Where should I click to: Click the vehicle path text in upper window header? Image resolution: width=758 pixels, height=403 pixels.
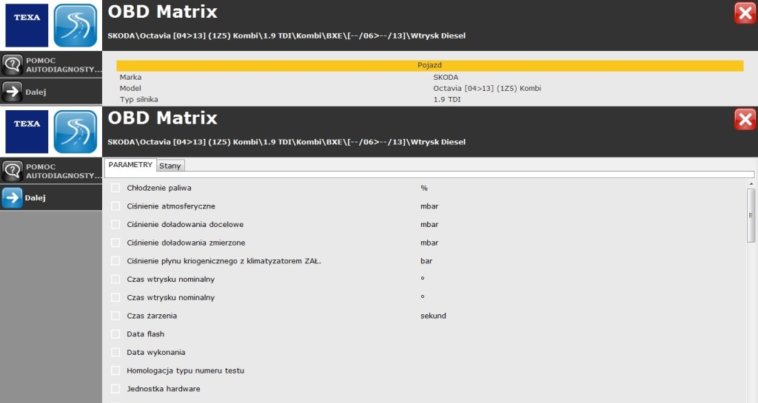286,35
